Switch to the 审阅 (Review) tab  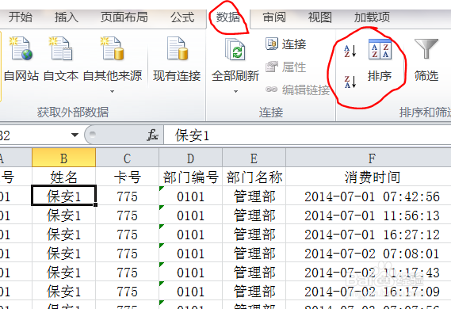[x=274, y=17]
